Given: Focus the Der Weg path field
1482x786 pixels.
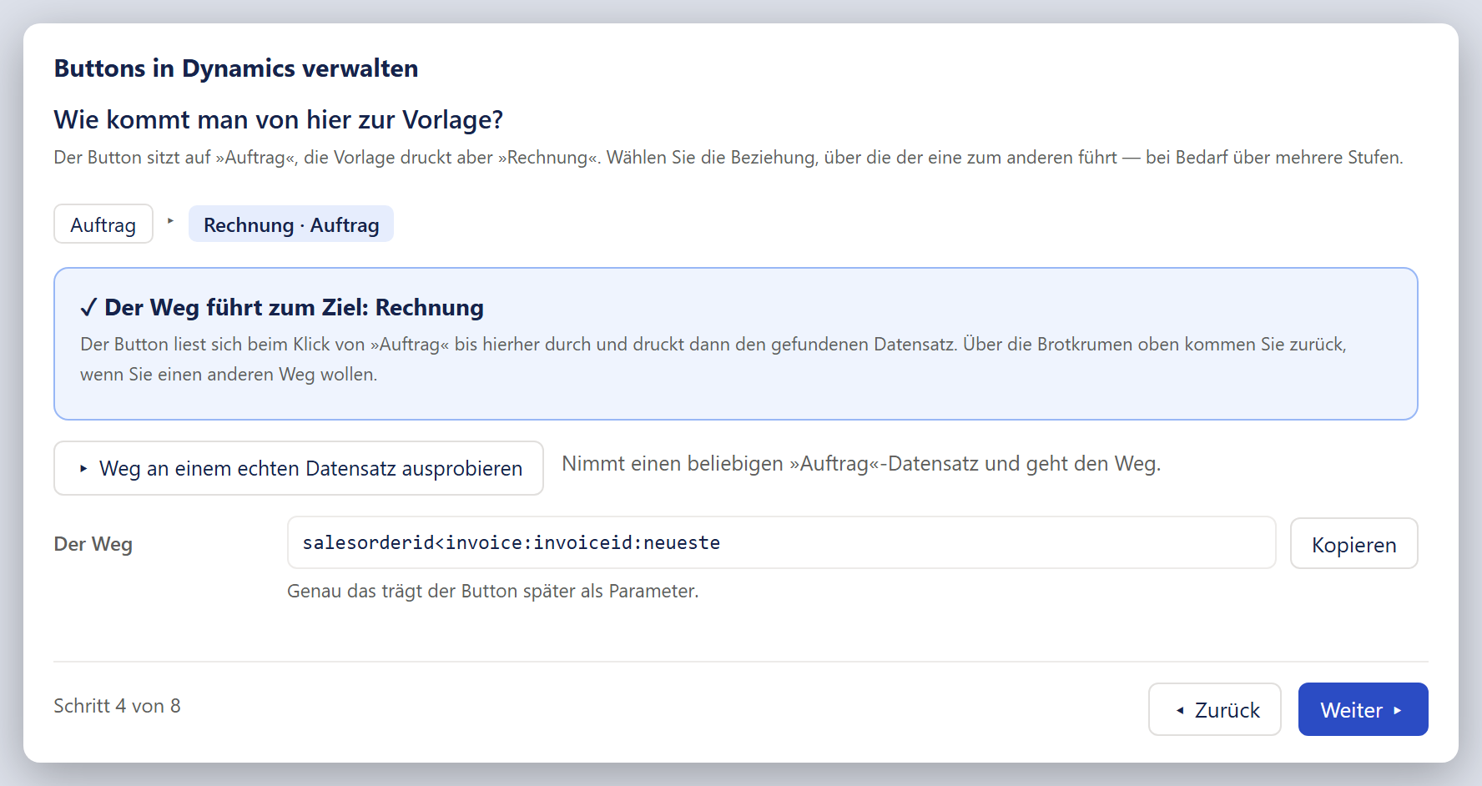Looking at the screenshot, I should [x=781, y=542].
